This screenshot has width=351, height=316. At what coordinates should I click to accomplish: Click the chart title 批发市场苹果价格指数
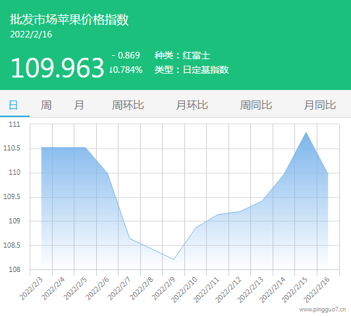(x=69, y=20)
